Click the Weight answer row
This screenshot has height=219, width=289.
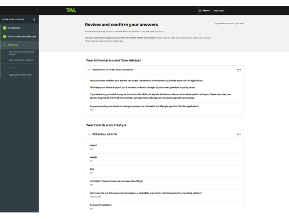click(x=165, y=159)
